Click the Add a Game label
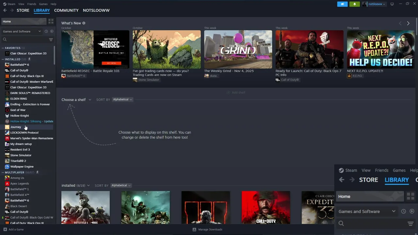418x235 pixels. [16, 229]
